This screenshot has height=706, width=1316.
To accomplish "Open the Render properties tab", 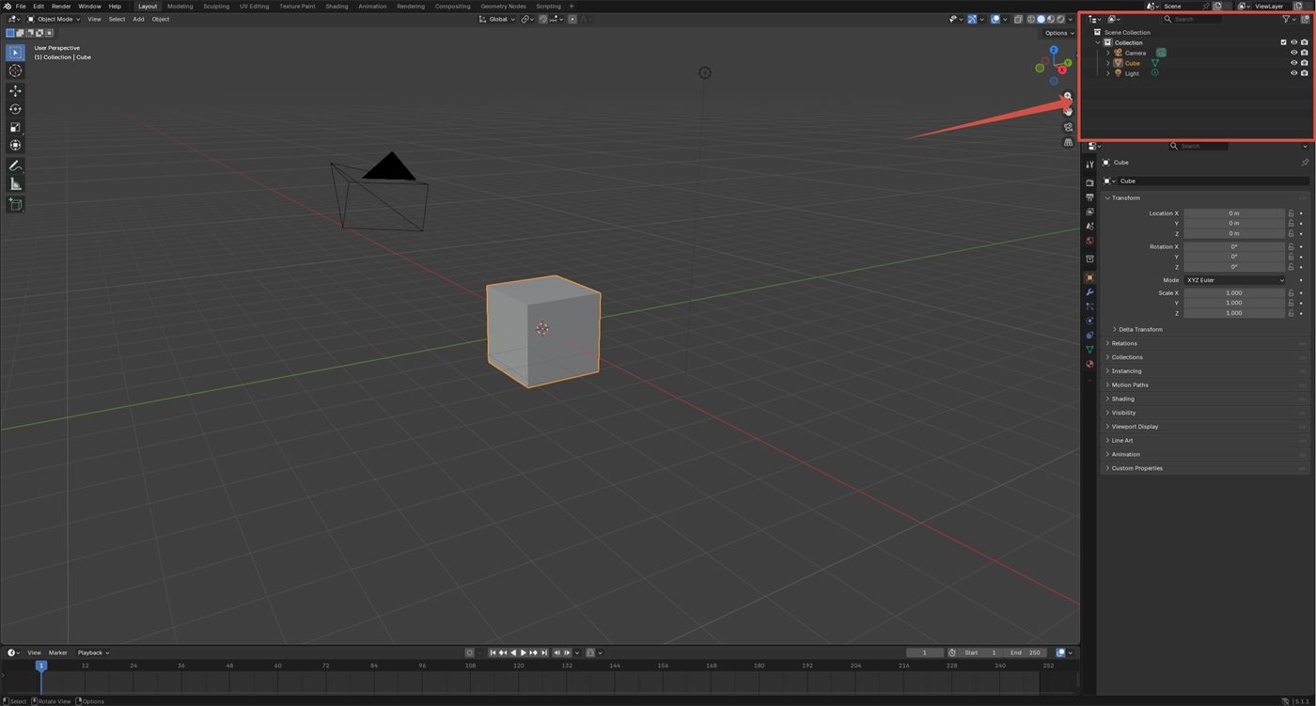I will click(x=1089, y=182).
